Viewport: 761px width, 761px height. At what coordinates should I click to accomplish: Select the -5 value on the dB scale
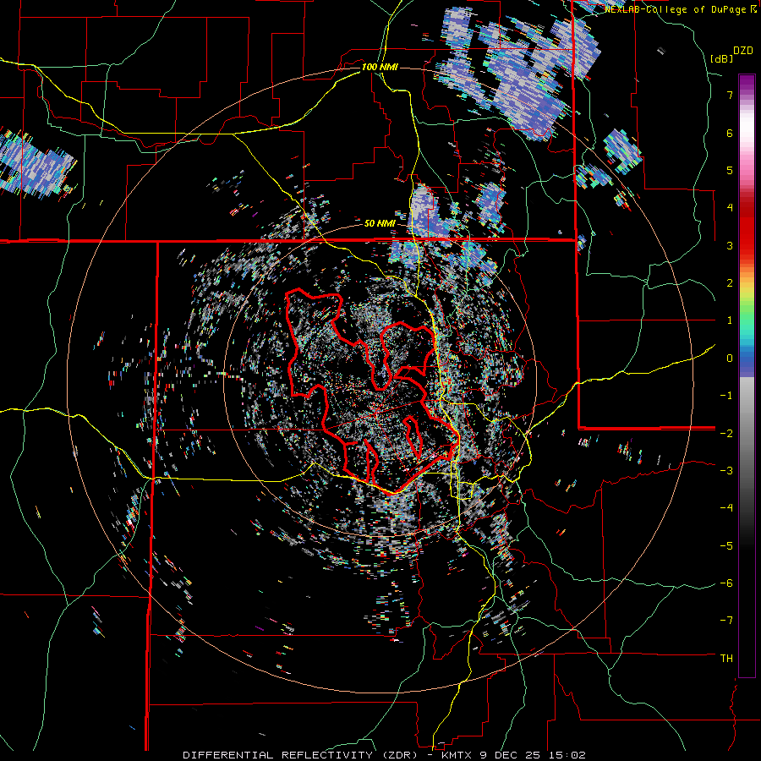726,545
